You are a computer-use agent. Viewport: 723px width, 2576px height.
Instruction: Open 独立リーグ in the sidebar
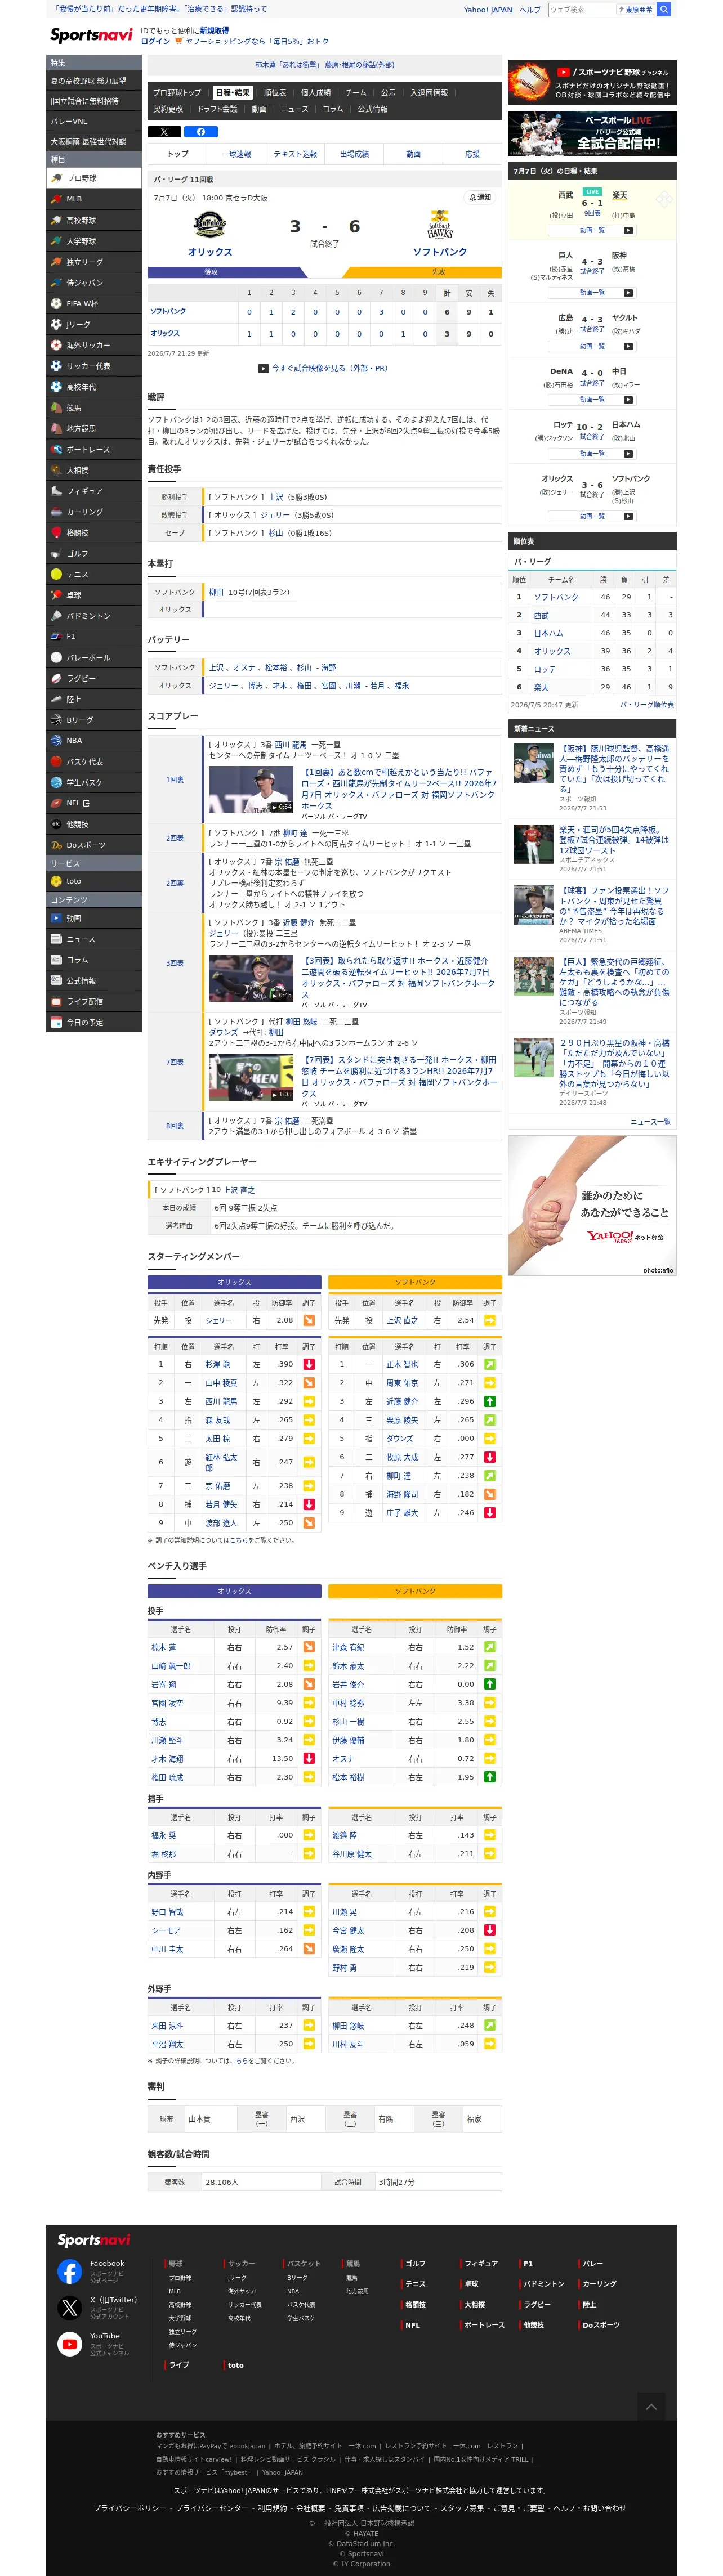[94, 262]
